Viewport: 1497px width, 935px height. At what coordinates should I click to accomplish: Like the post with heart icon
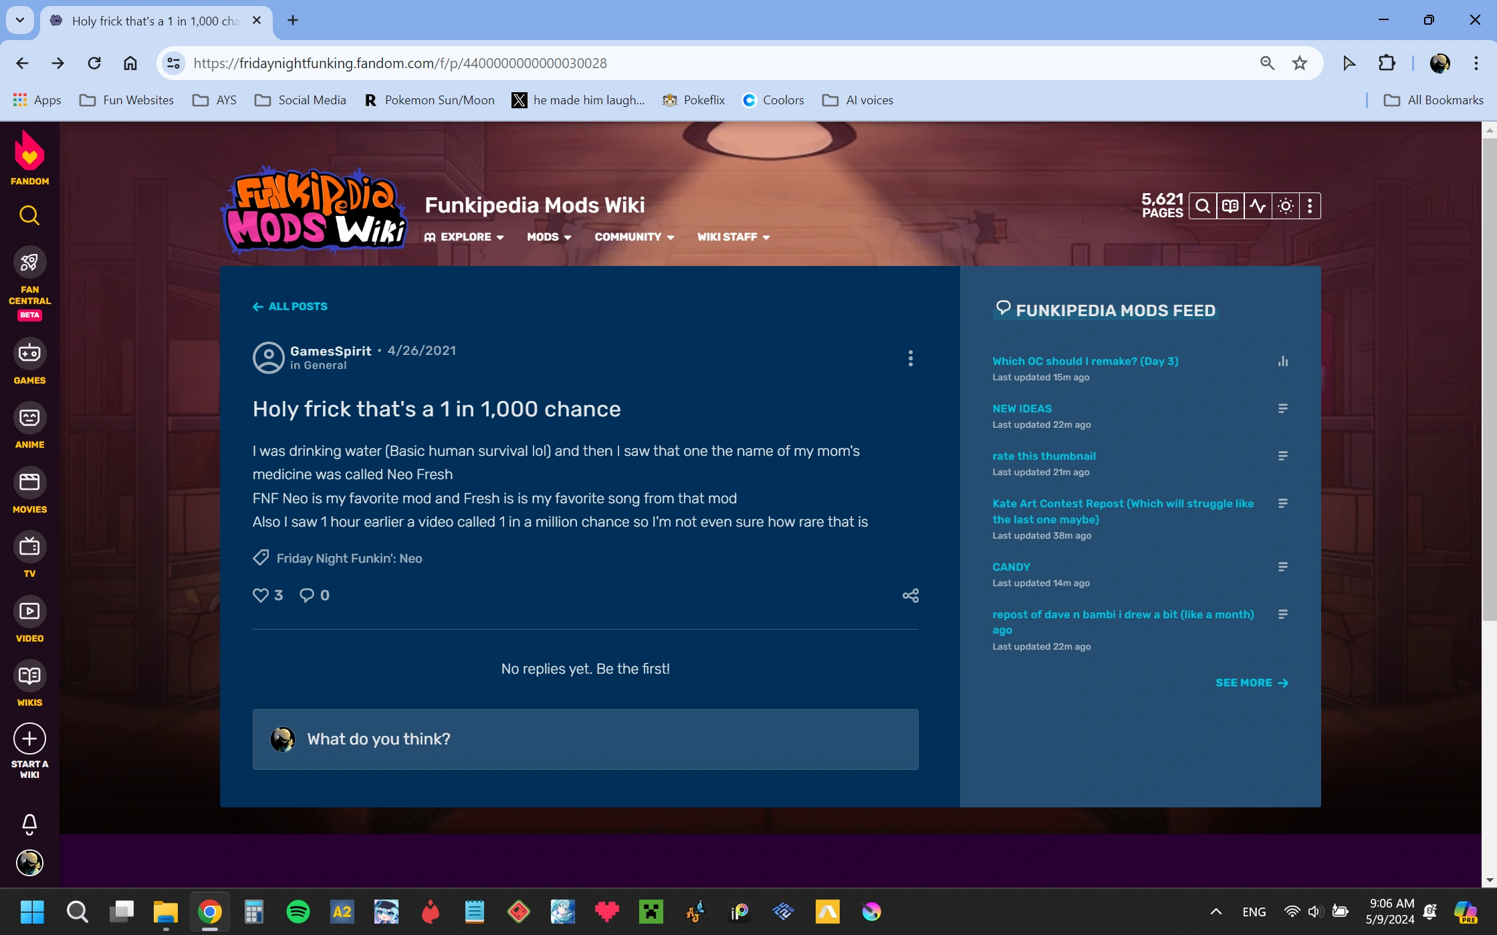[x=260, y=595]
